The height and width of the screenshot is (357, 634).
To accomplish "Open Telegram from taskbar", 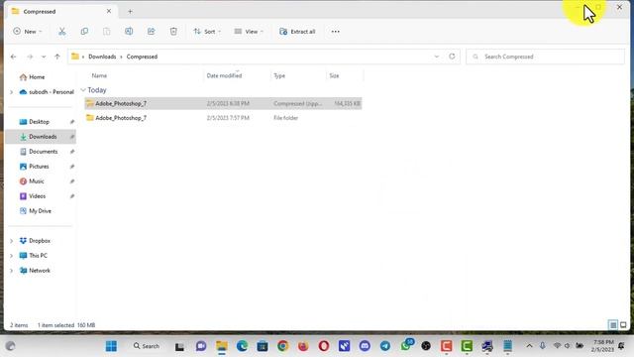I will (385, 346).
